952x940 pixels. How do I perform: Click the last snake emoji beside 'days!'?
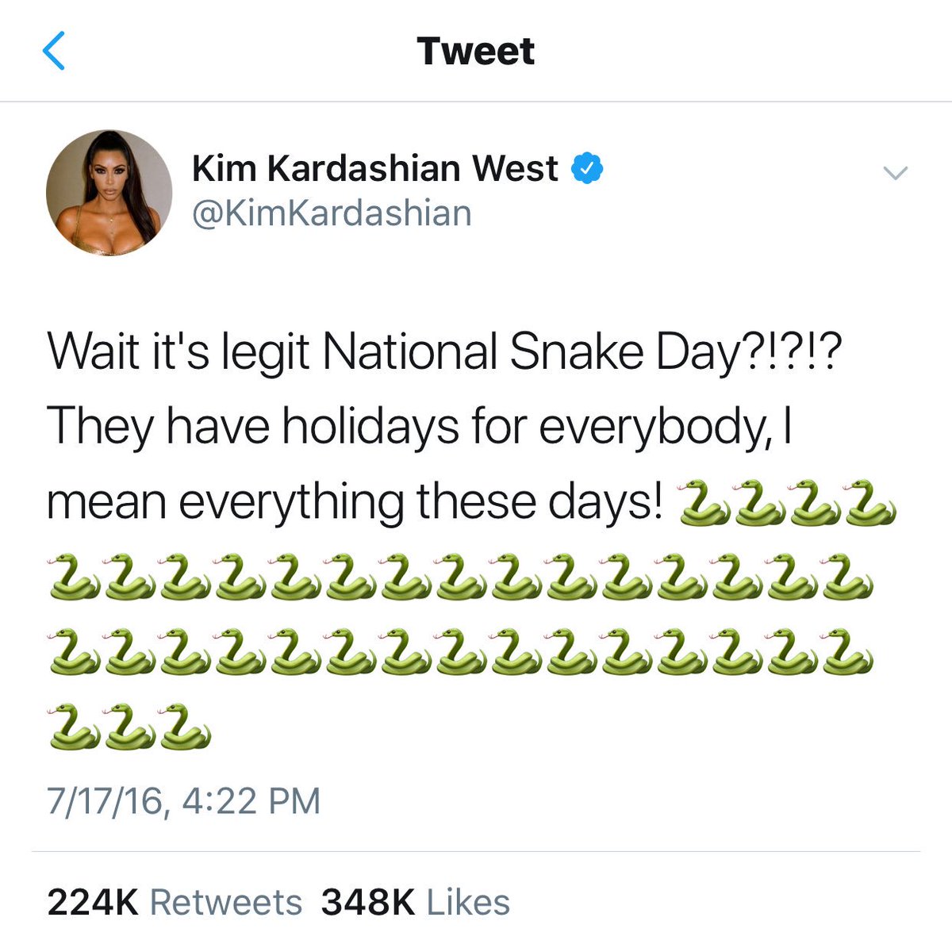coord(871,503)
